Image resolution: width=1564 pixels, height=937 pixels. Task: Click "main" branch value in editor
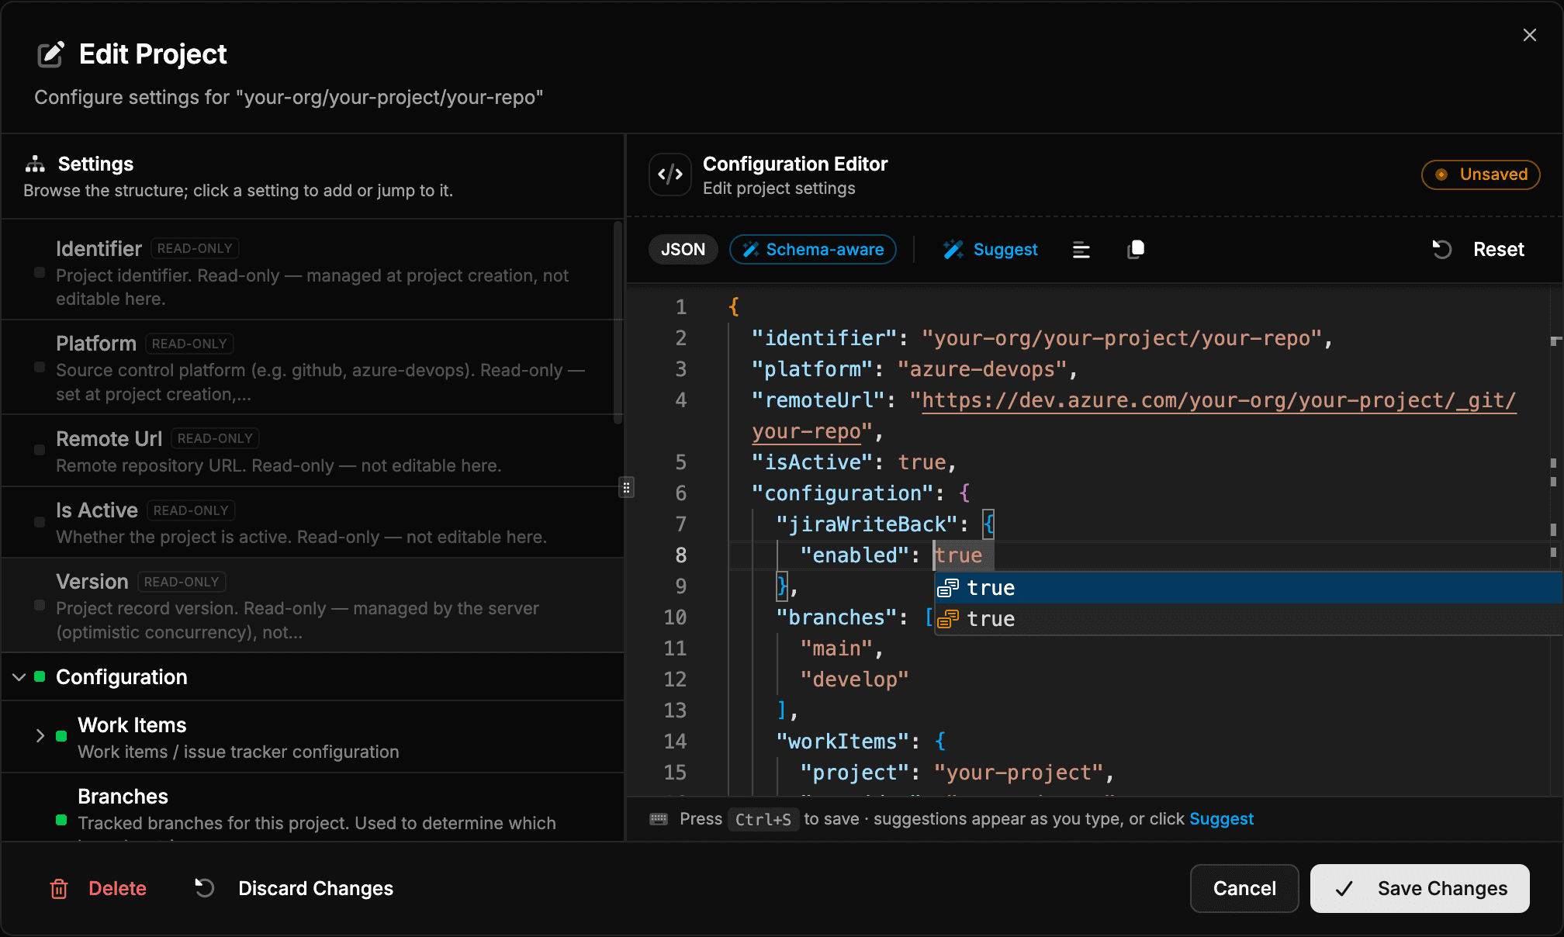click(x=836, y=648)
